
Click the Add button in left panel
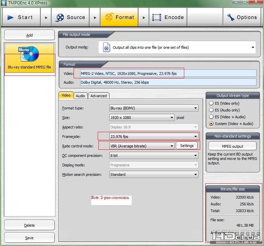click(x=30, y=35)
